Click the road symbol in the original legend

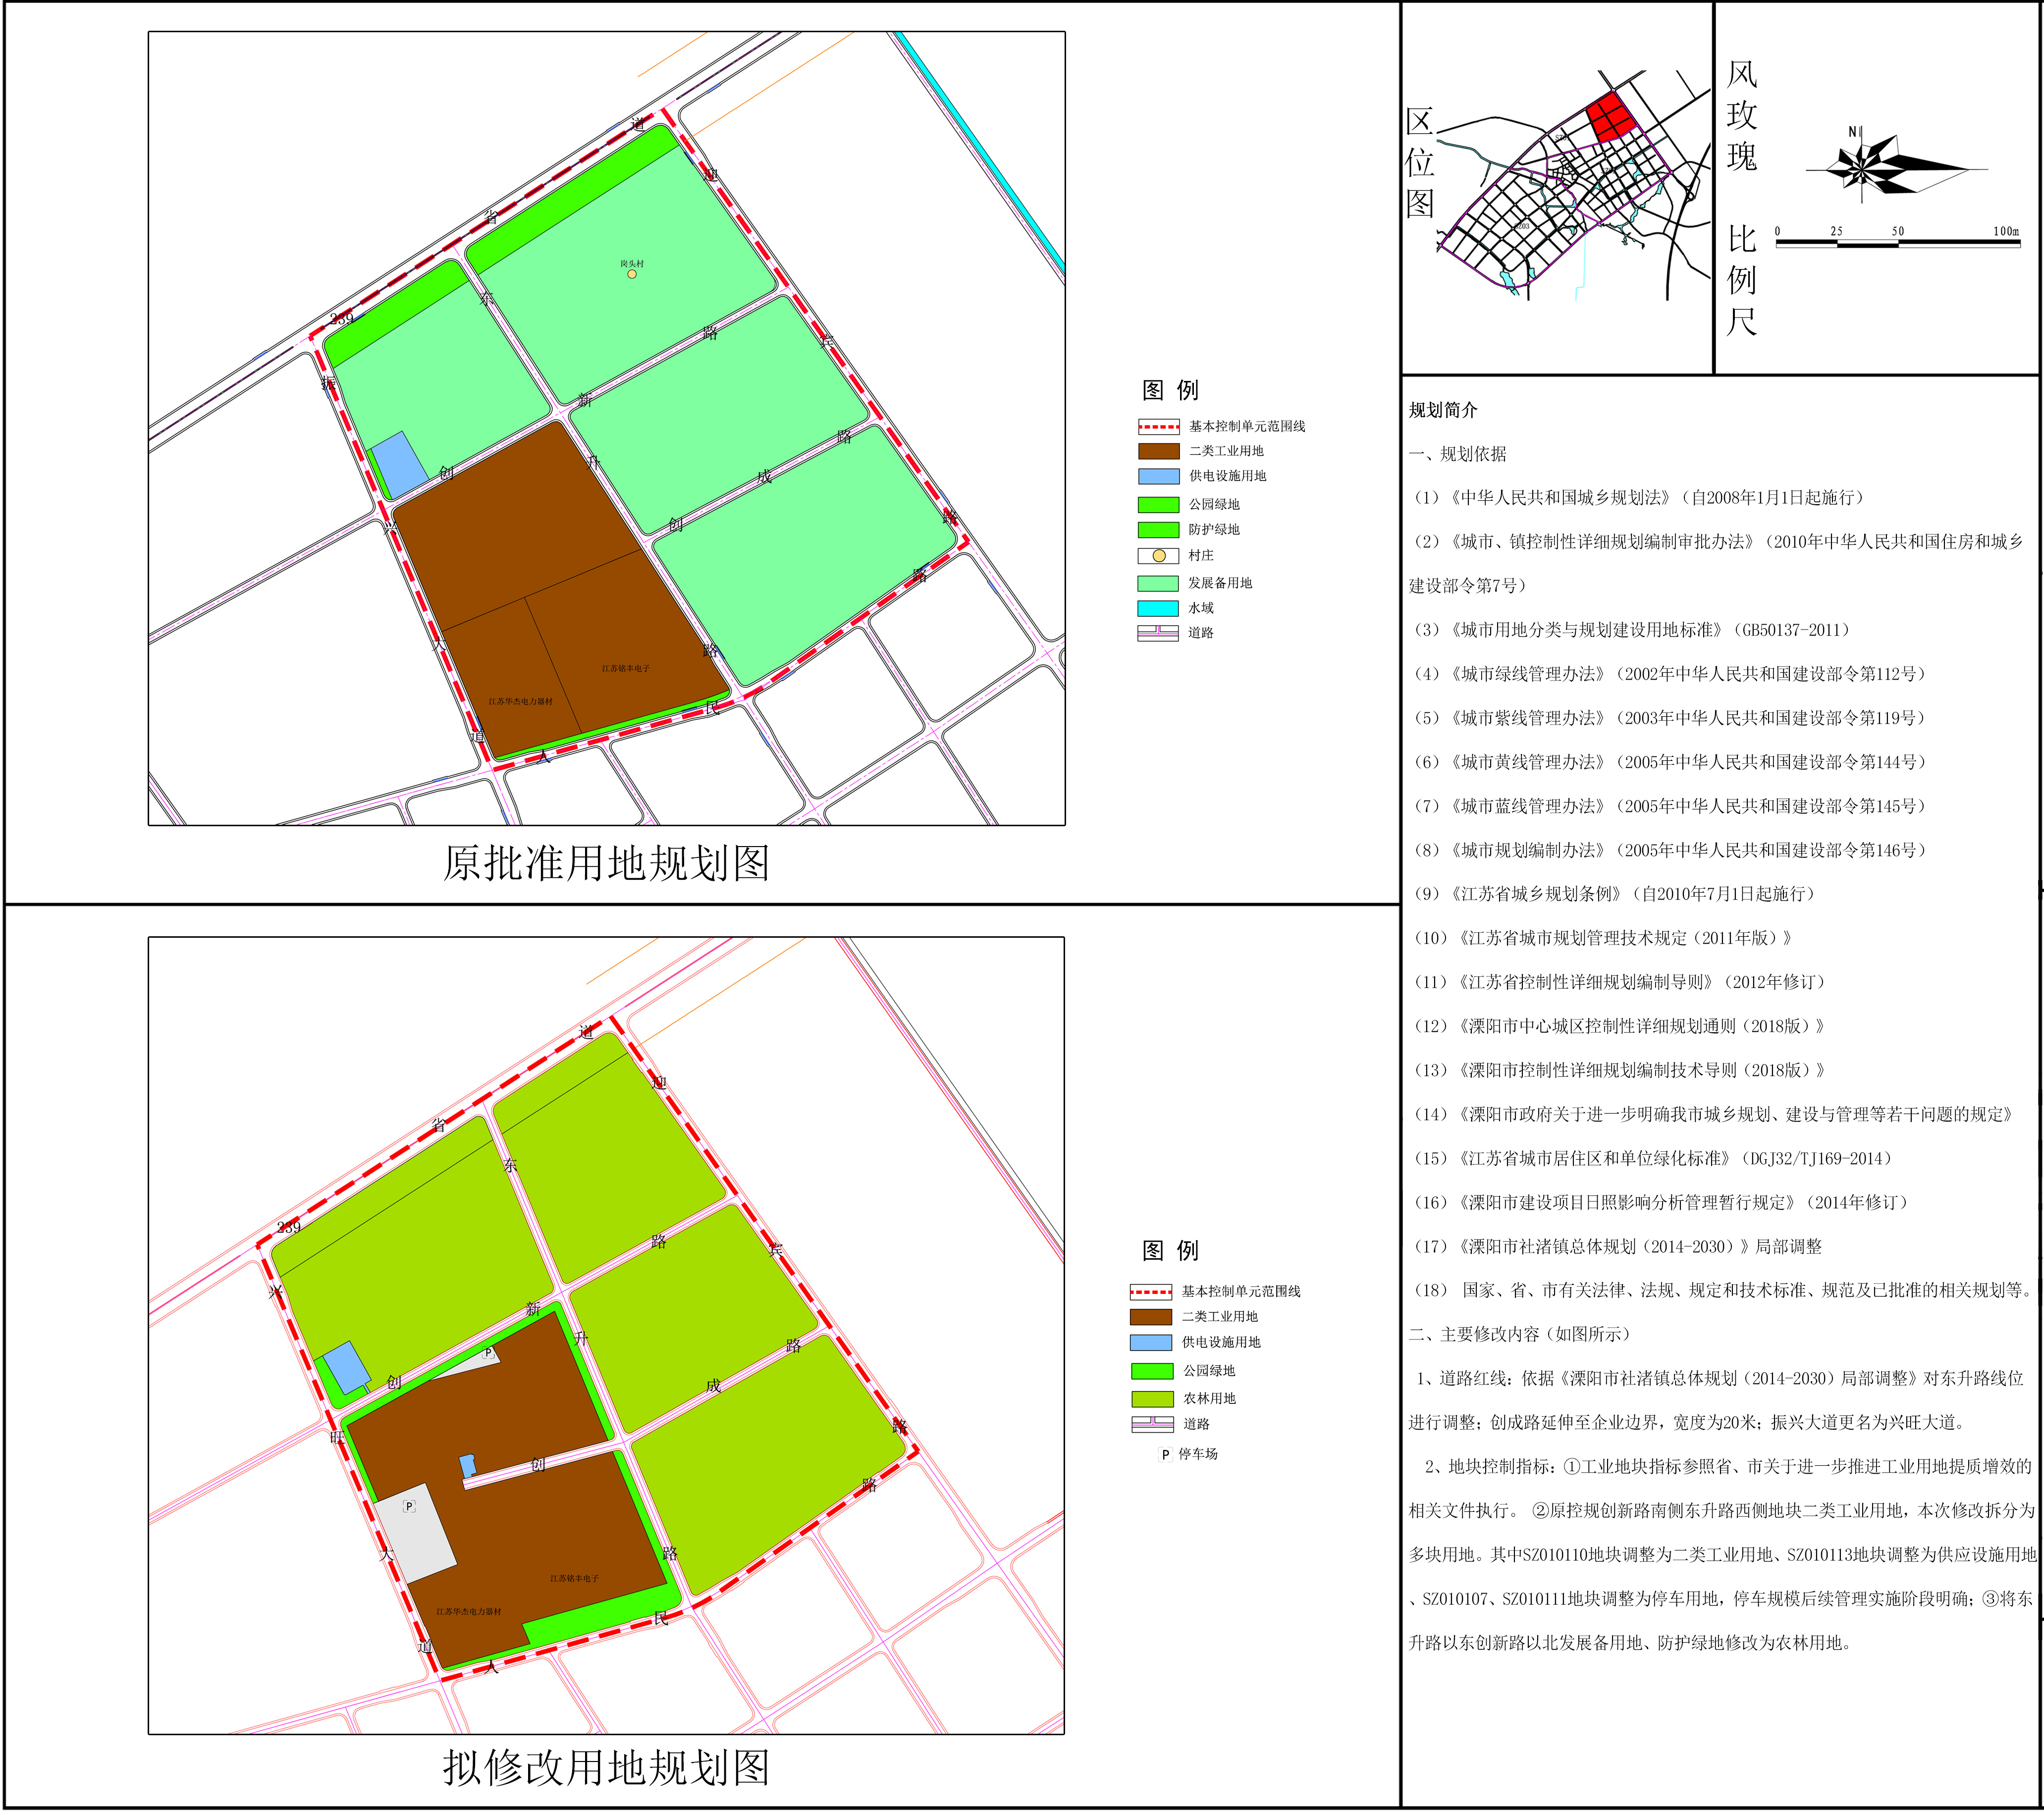tap(1158, 633)
